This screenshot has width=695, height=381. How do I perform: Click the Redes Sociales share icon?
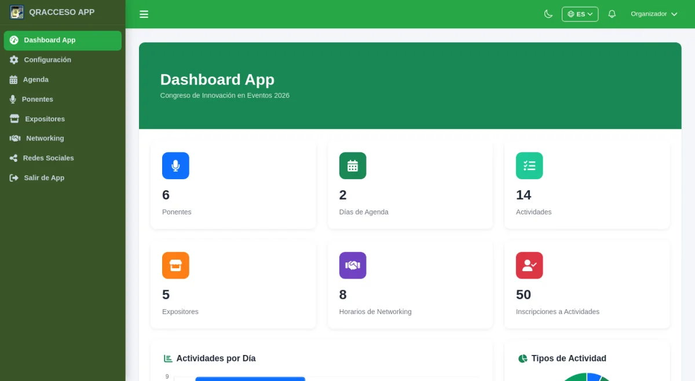[x=13, y=158]
